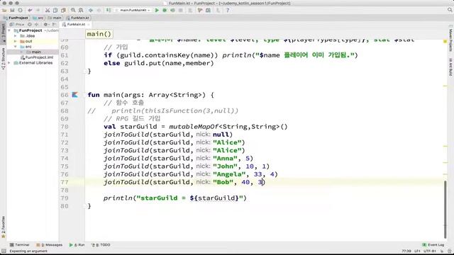Click the Undo arrow icon
The width and height of the screenshot is (454, 255).
point(30,10)
